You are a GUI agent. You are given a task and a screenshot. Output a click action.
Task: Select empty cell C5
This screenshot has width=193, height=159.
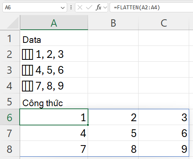164,101
